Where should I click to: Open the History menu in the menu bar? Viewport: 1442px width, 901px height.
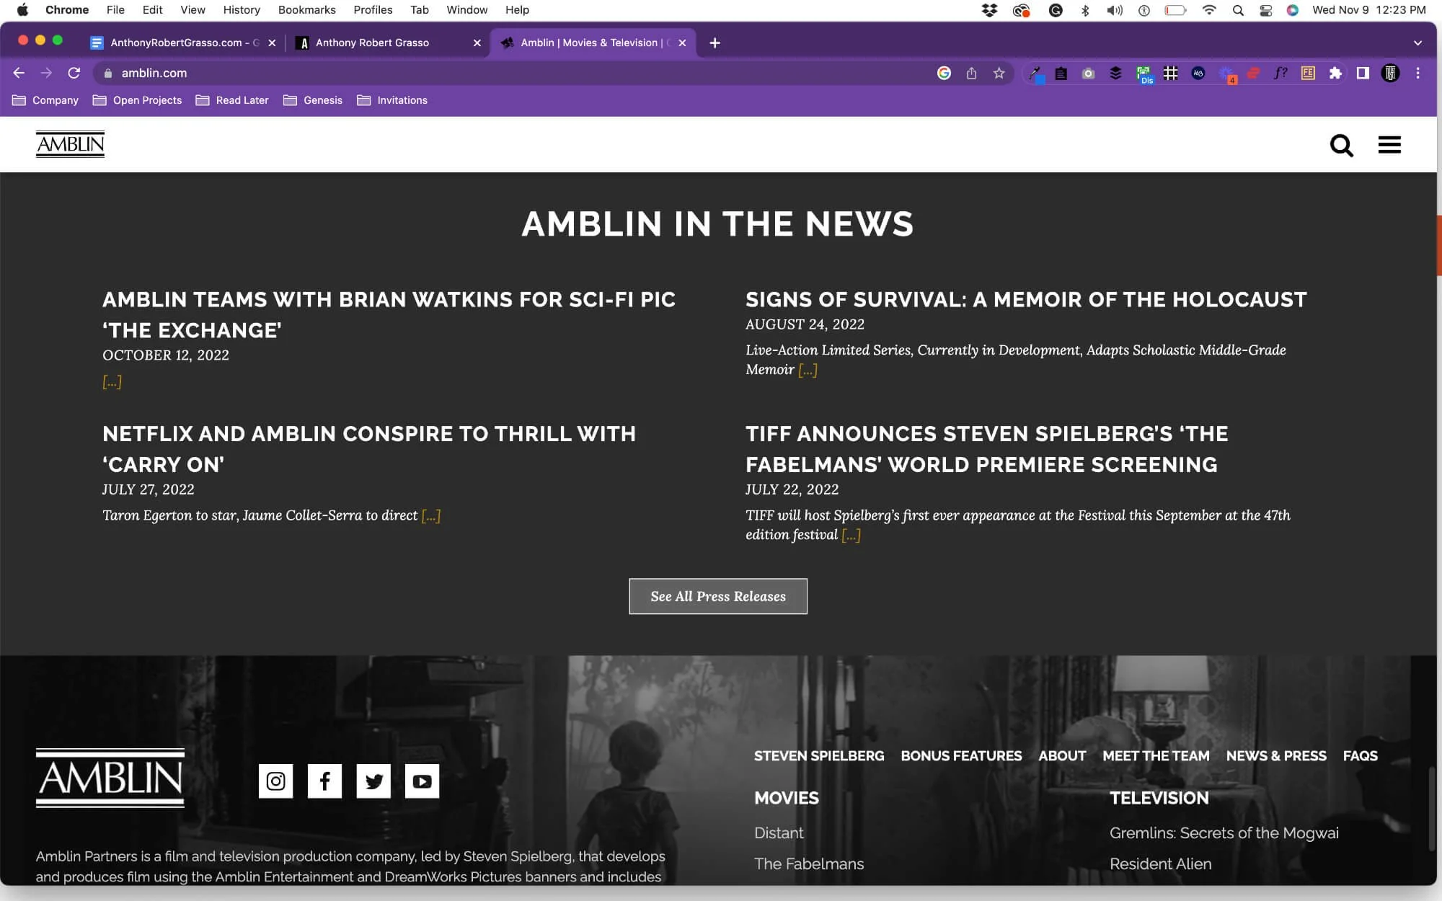coord(241,9)
